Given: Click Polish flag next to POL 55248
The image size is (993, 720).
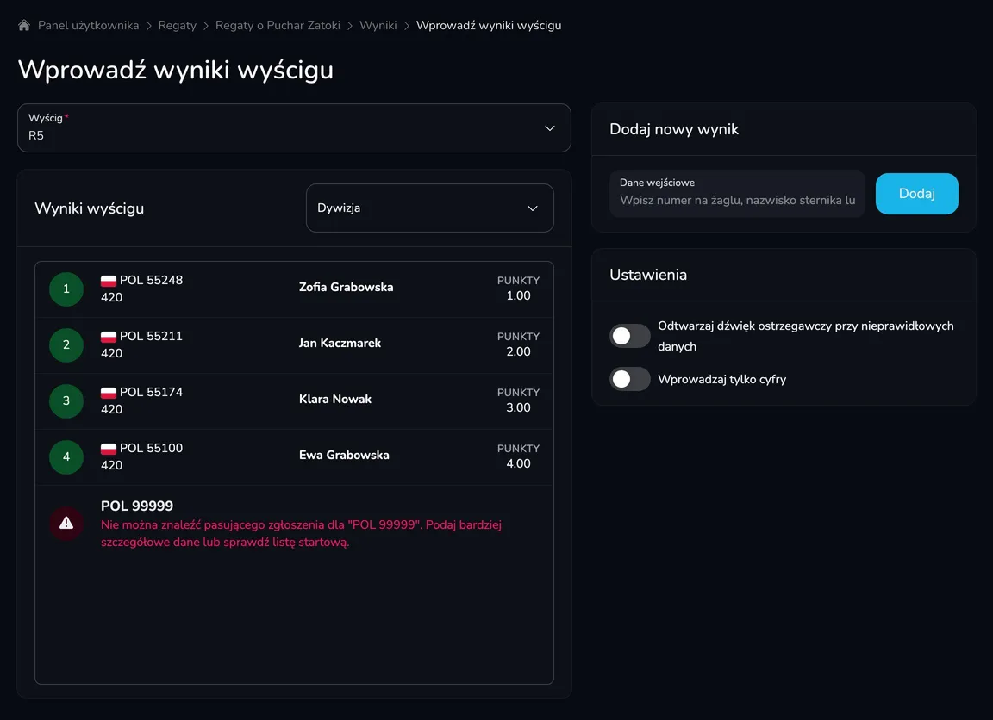Looking at the screenshot, I should click(109, 280).
